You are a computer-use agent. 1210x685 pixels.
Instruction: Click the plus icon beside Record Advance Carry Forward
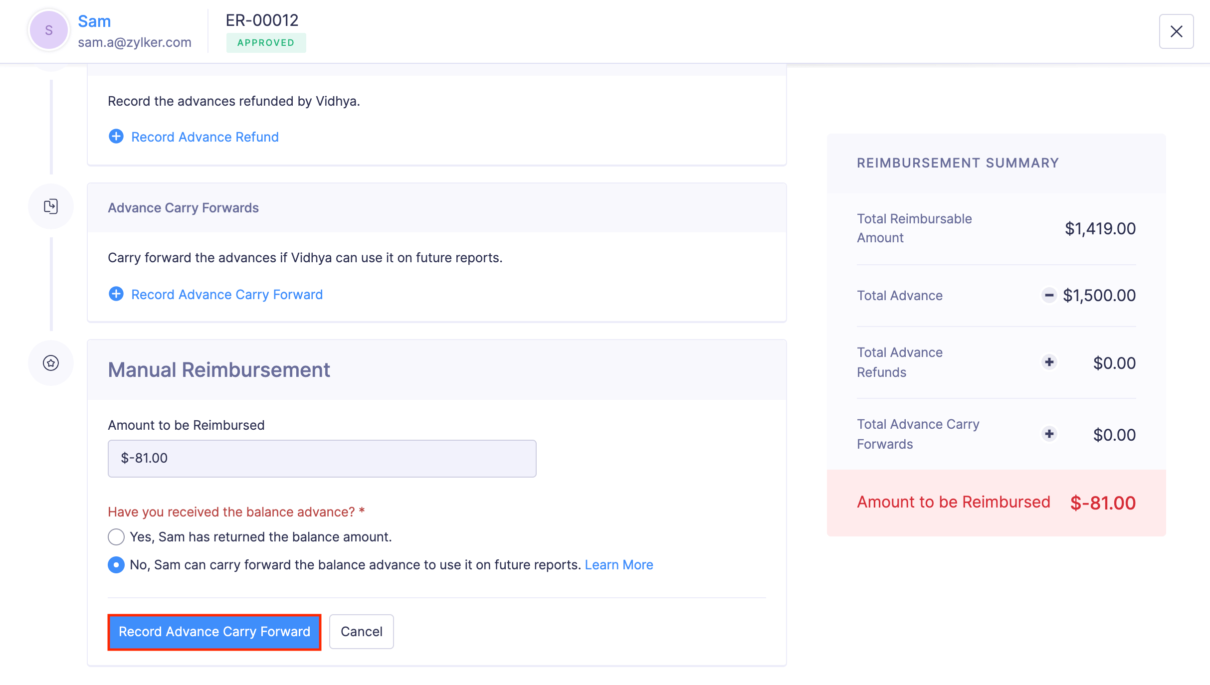pyautogui.click(x=116, y=294)
